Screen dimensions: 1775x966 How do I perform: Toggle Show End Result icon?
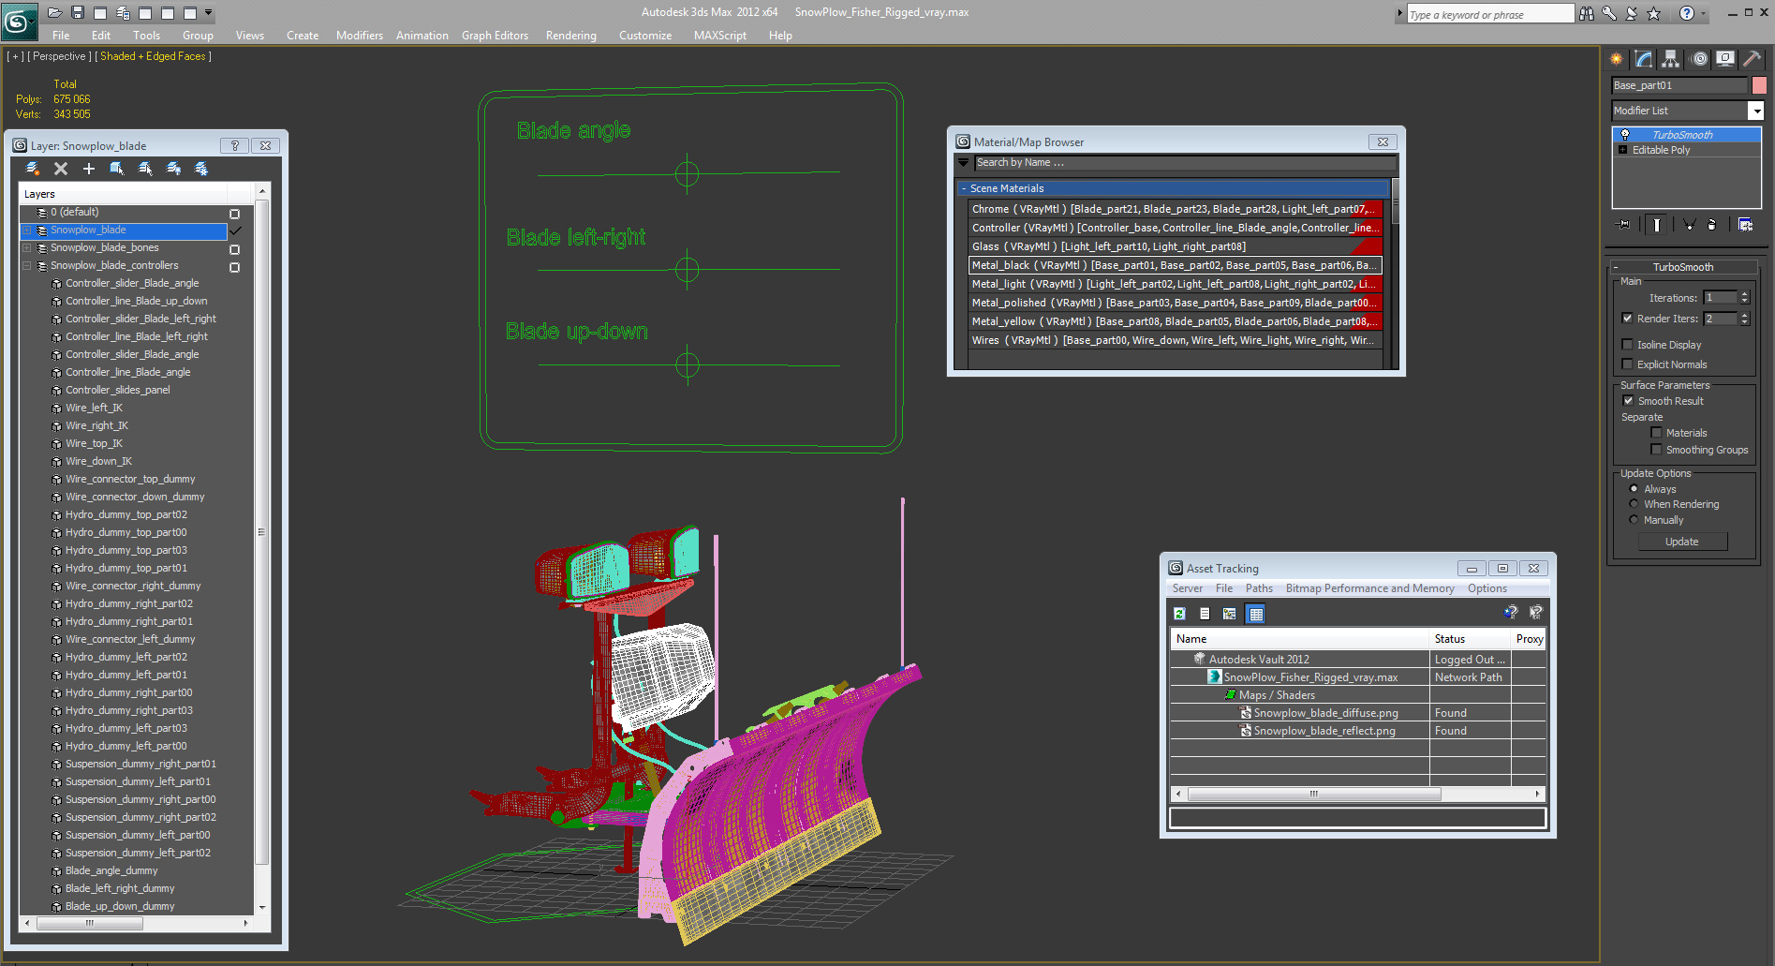pos(1657,225)
